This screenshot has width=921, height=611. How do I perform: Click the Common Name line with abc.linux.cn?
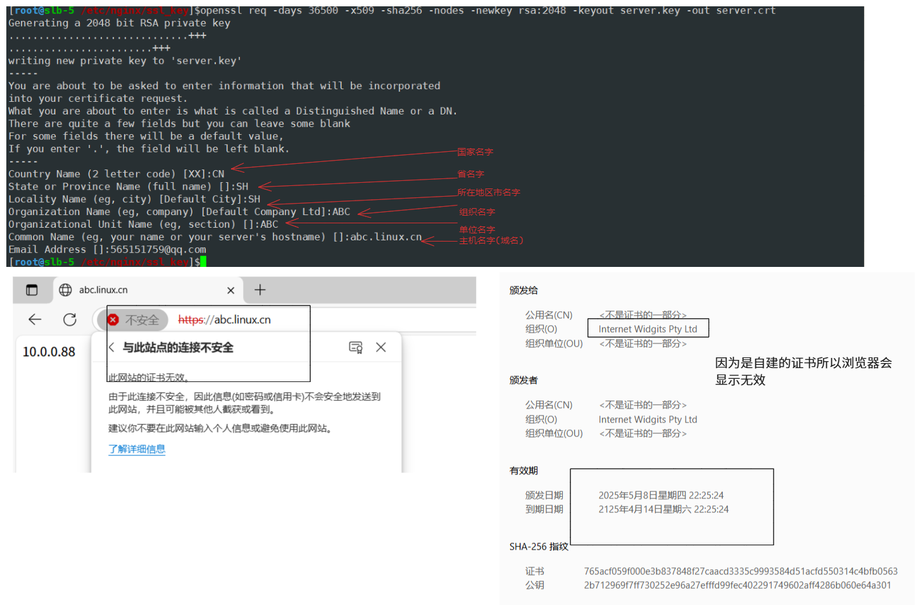(x=215, y=237)
